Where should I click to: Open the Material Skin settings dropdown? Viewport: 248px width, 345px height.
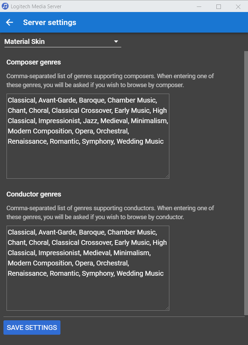pyautogui.click(x=62, y=41)
